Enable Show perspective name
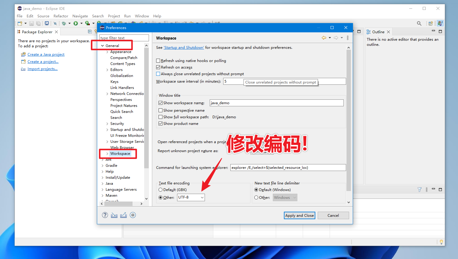The height and width of the screenshot is (259, 458). [x=160, y=110]
